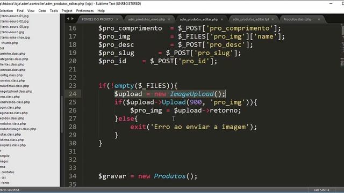Place cursor on ImageUpload class name
The width and height of the screenshot is (344, 193).
[192, 94]
